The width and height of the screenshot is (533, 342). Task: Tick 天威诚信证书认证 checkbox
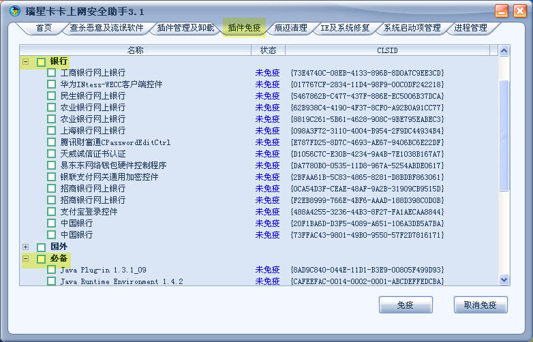pos(51,153)
